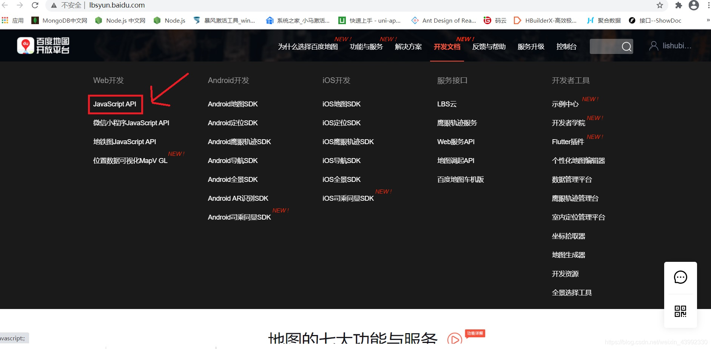The width and height of the screenshot is (711, 349).
Task: Click the search magnifier icon
Action: (626, 46)
